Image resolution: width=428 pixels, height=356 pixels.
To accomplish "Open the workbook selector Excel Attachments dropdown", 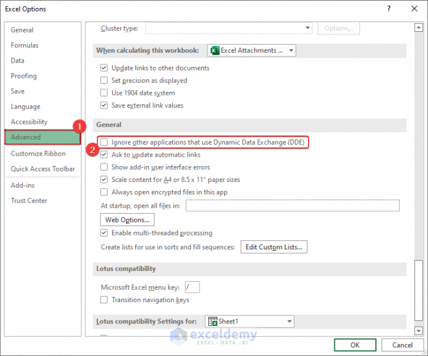I will 252,50.
